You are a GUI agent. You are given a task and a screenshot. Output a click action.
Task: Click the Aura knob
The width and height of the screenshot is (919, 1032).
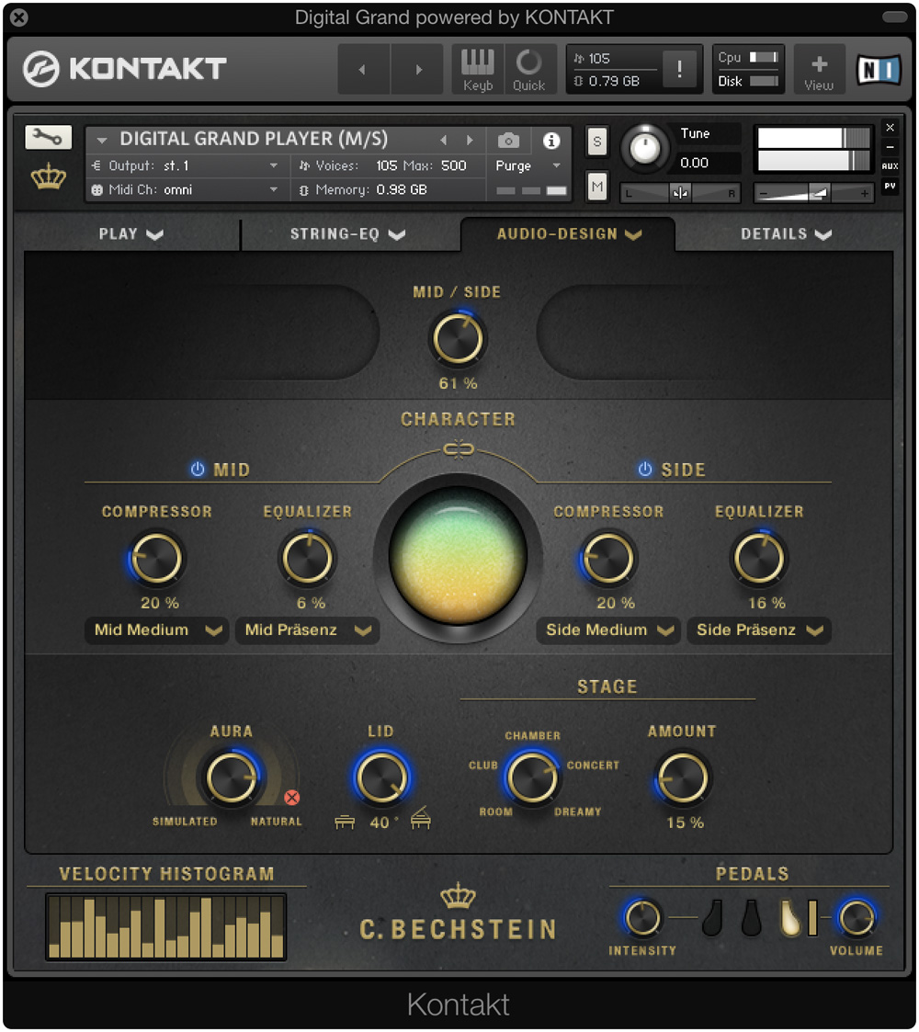pyautogui.click(x=231, y=777)
